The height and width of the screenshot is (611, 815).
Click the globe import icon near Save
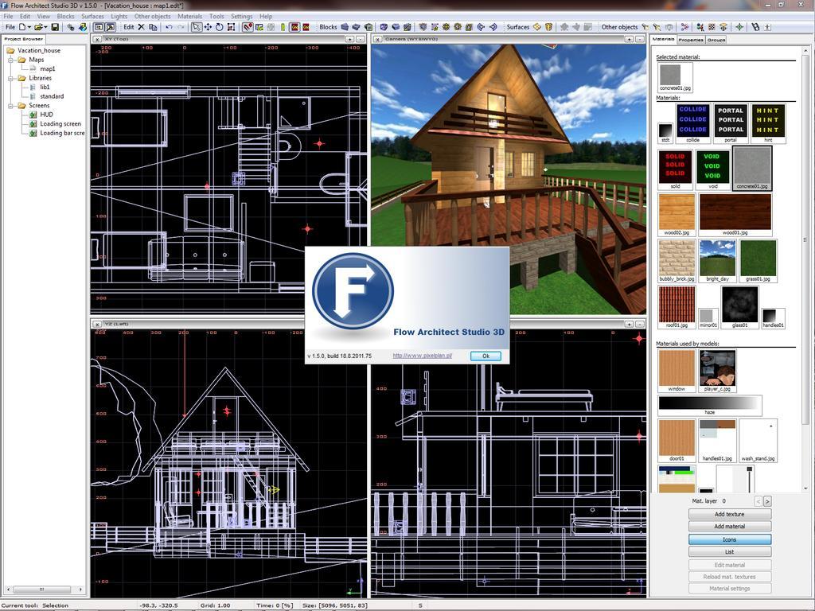click(83, 27)
